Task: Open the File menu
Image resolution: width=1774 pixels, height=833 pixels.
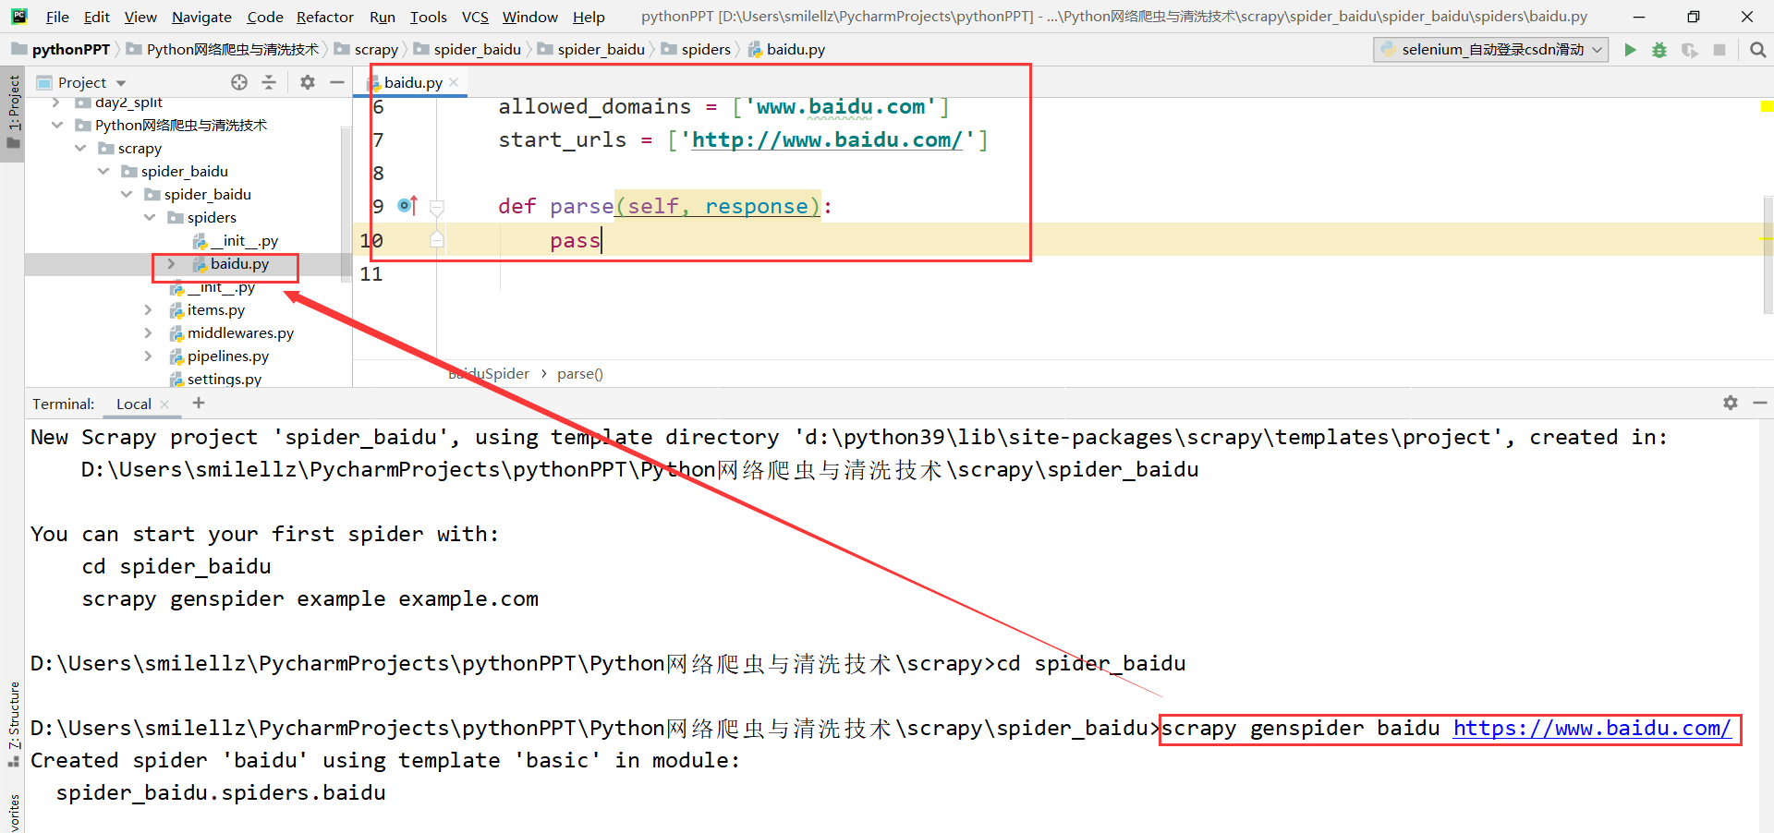Action: pos(57,17)
